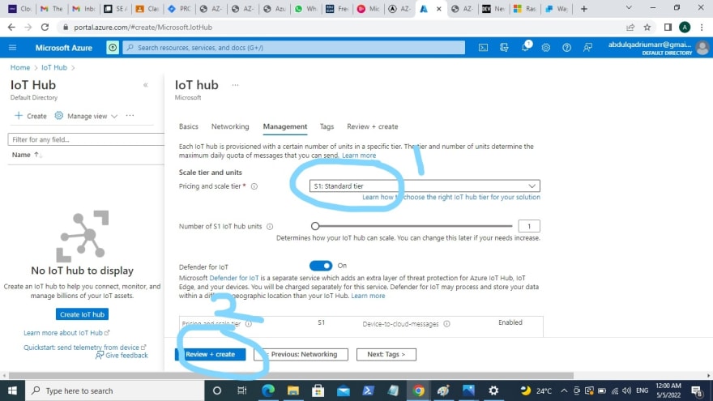Screen dimensions: 713x401
Task: Open the portal Settings gear
Action: coord(545,47)
